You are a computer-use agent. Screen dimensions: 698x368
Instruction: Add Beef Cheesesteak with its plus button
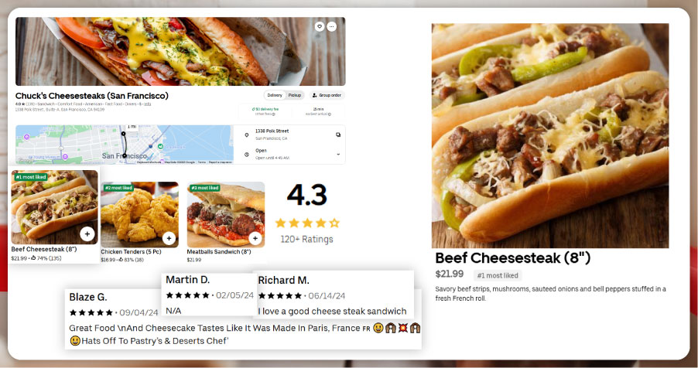(x=87, y=233)
